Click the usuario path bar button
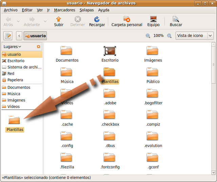217x182 pixels. click(x=35, y=36)
